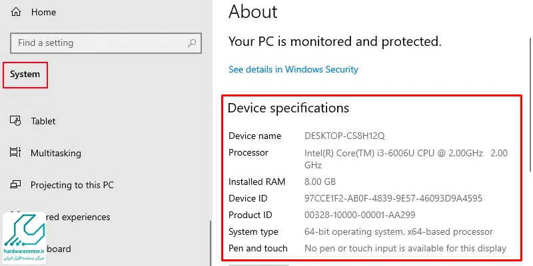Click the About page title
The width and height of the screenshot is (533, 266).
click(x=253, y=11)
